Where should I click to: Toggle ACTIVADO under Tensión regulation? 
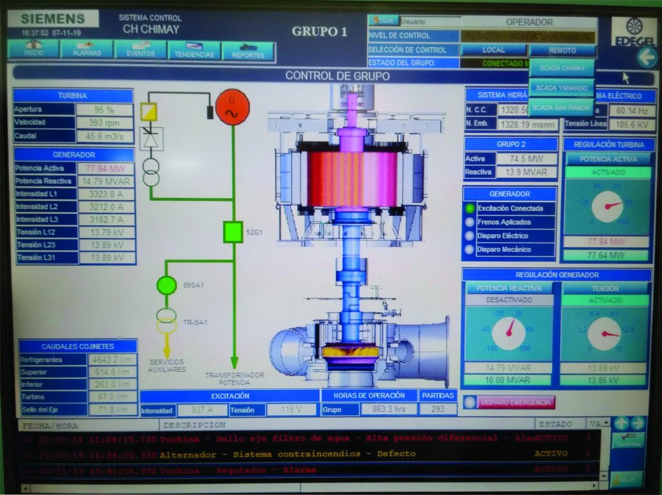point(605,301)
